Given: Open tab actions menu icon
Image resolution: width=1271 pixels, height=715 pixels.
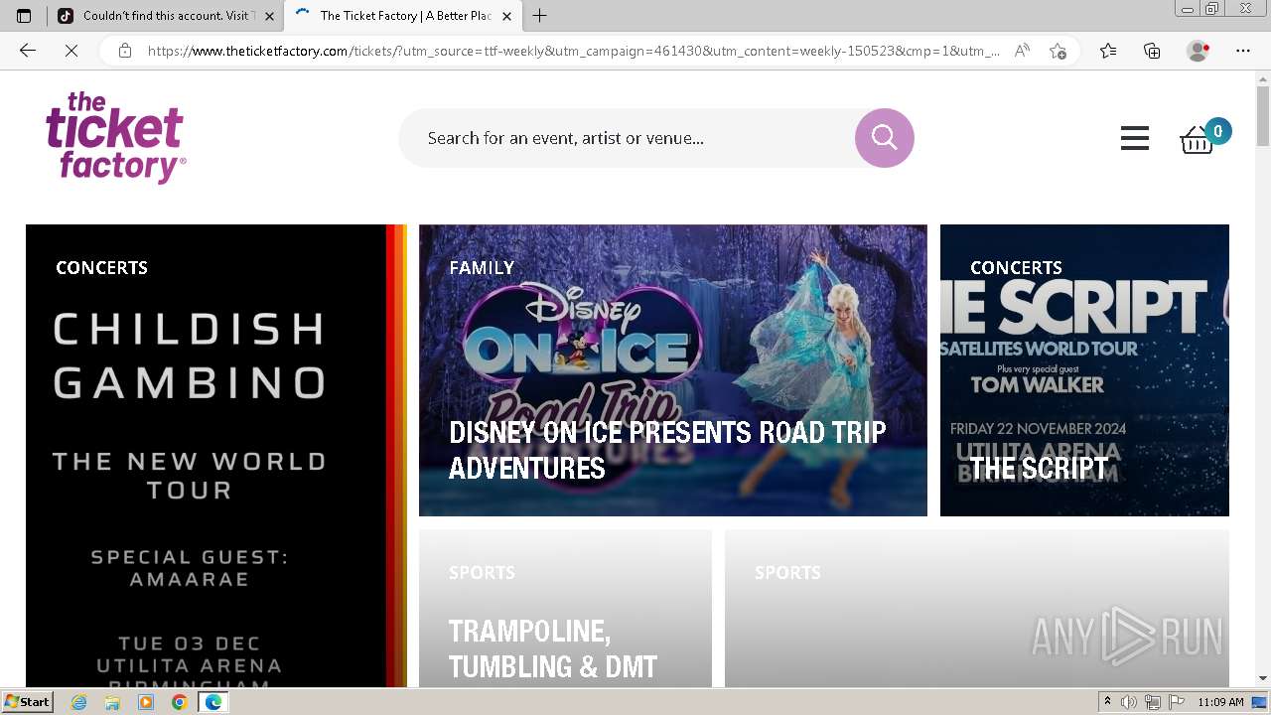Looking at the screenshot, I should point(24,16).
